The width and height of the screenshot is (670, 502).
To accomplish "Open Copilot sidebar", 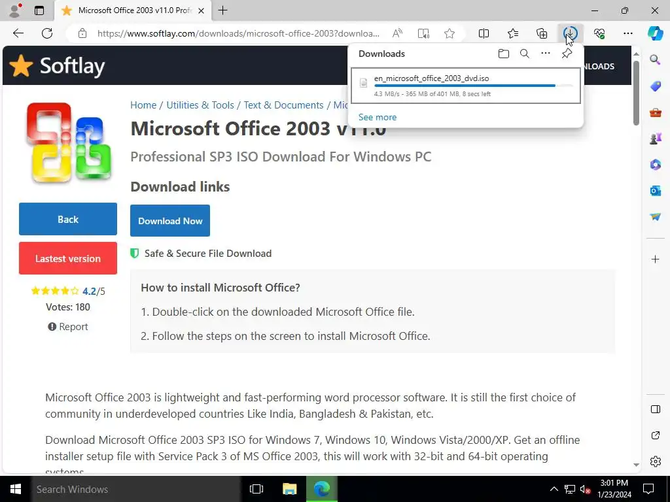I will pyautogui.click(x=655, y=33).
